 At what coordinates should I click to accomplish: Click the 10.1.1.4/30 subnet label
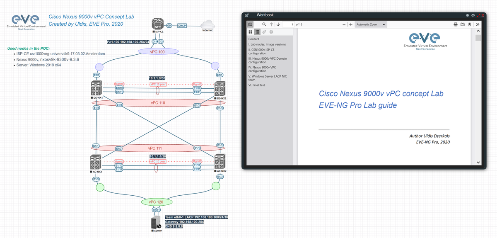click(158, 156)
